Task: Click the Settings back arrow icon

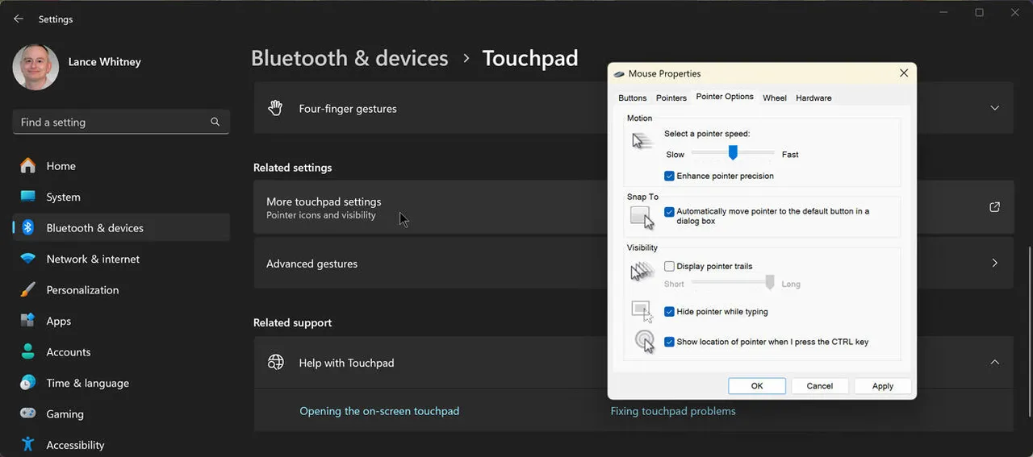Action: pos(19,19)
